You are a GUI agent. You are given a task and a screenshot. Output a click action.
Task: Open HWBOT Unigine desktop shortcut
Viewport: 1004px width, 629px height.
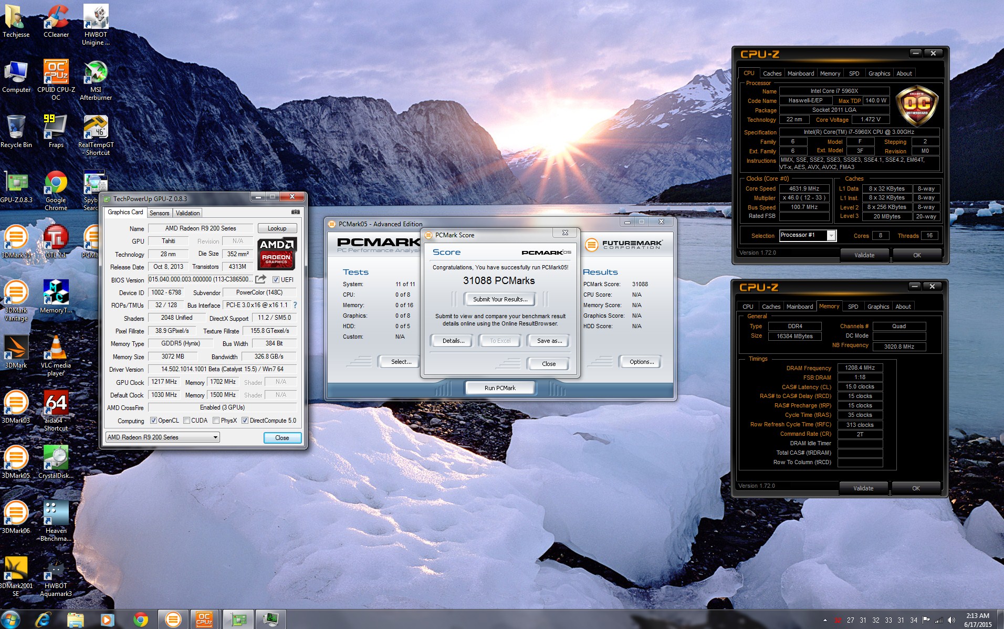pos(96,24)
